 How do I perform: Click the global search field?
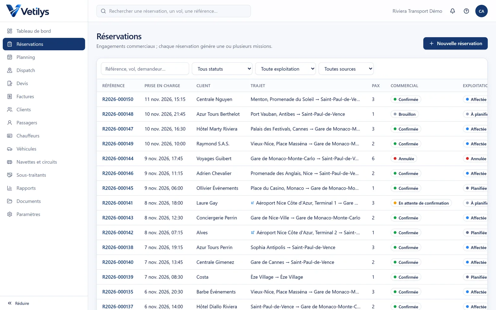click(174, 11)
